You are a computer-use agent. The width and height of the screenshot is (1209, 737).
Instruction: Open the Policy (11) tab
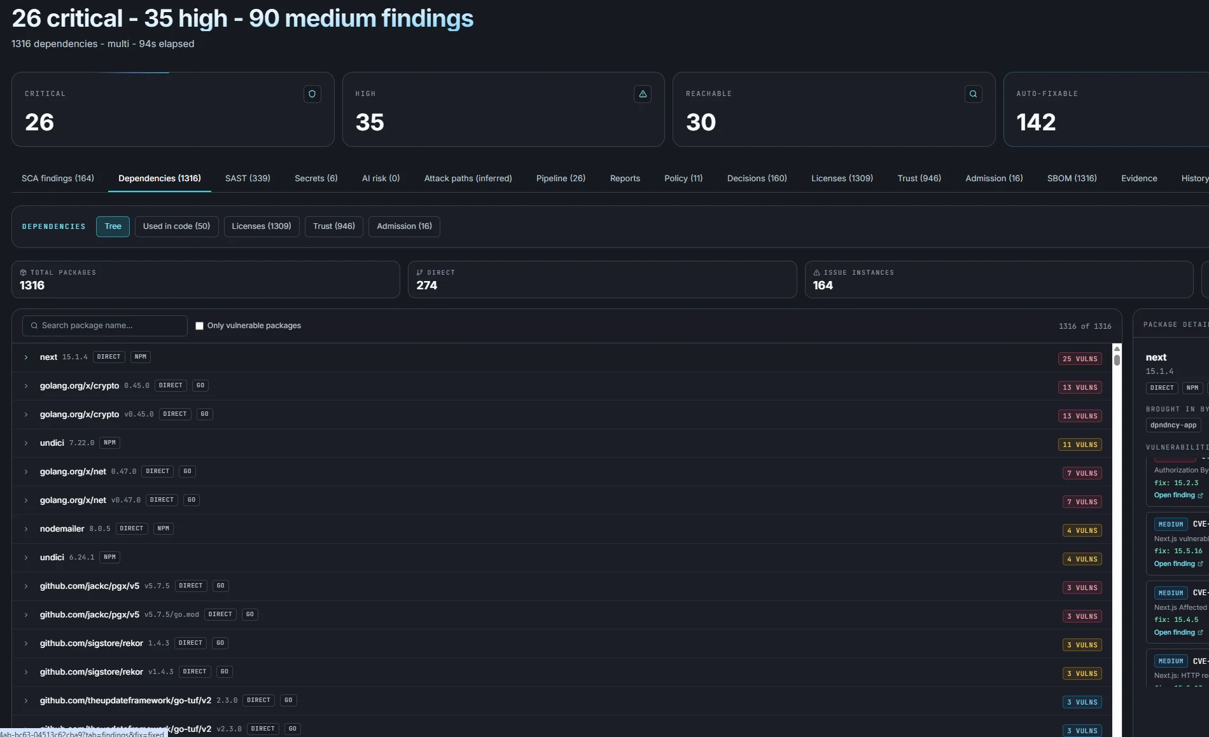pyautogui.click(x=683, y=179)
